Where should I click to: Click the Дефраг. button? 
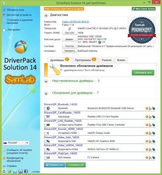70,39
